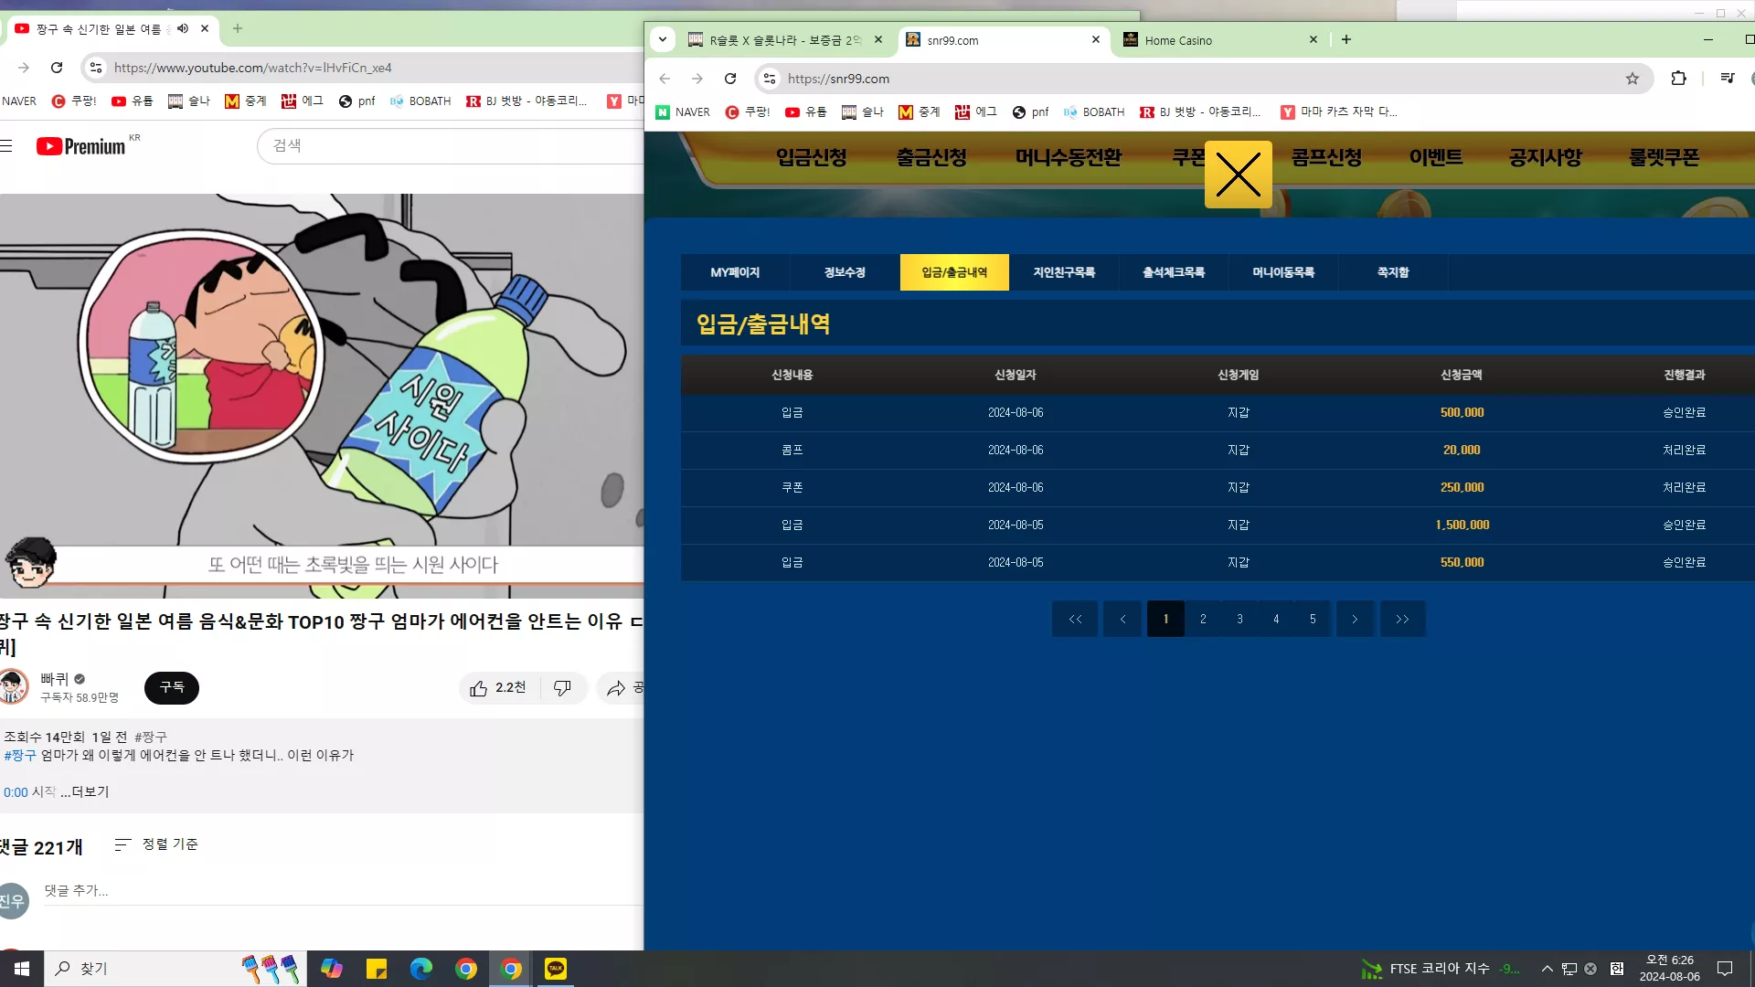
Task: Launch Microsoft Edge from the taskbar
Action: click(x=421, y=969)
